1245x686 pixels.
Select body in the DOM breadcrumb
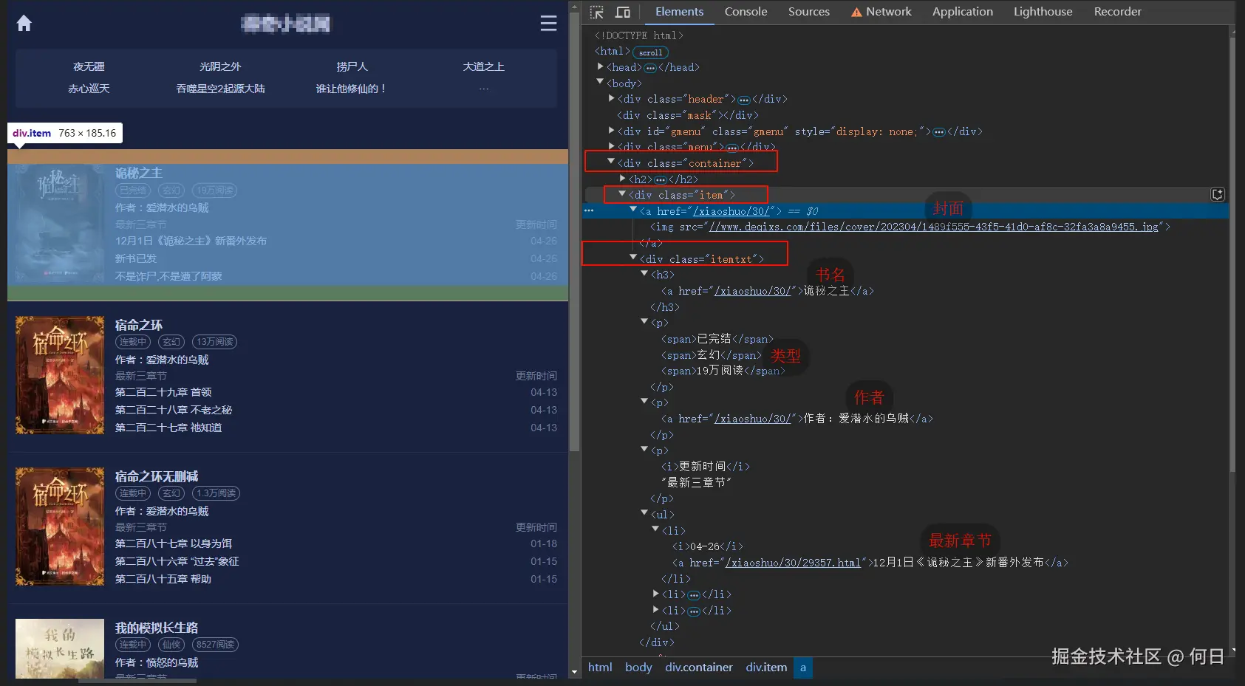pos(638,668)
